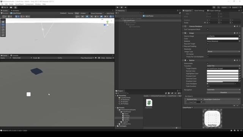Viewport: 243px width, 137px height.
Task: Click the Step frame button
Action: click(126, 7)
